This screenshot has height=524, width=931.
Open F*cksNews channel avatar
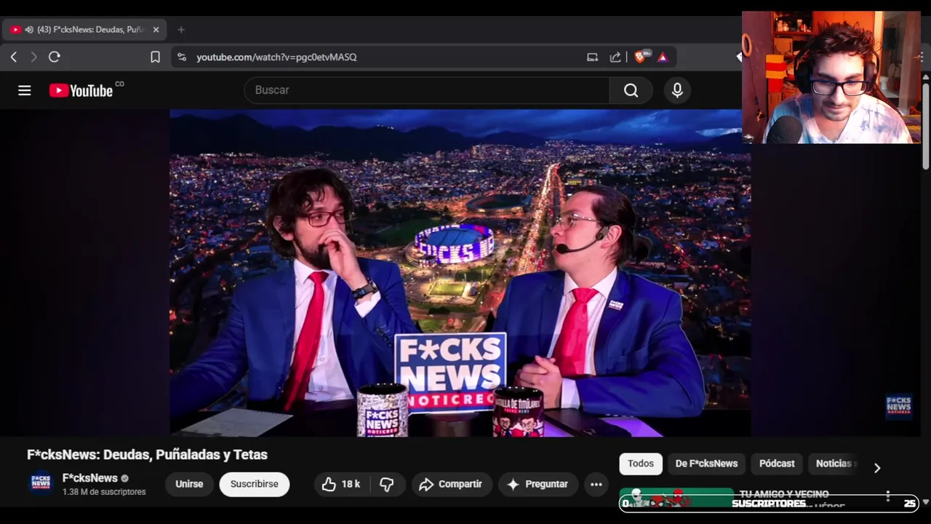[x=41, y=483]
